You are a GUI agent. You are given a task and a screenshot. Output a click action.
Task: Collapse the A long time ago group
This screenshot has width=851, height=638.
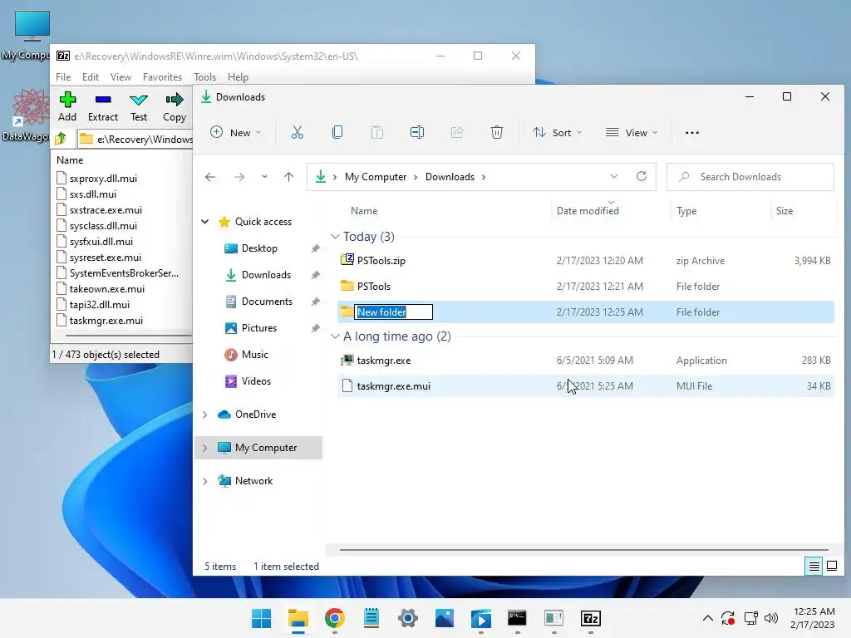tap(336, 336)
